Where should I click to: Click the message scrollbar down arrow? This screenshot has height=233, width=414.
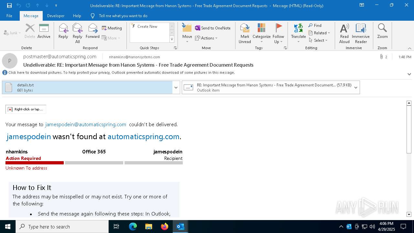coord(409,214)
